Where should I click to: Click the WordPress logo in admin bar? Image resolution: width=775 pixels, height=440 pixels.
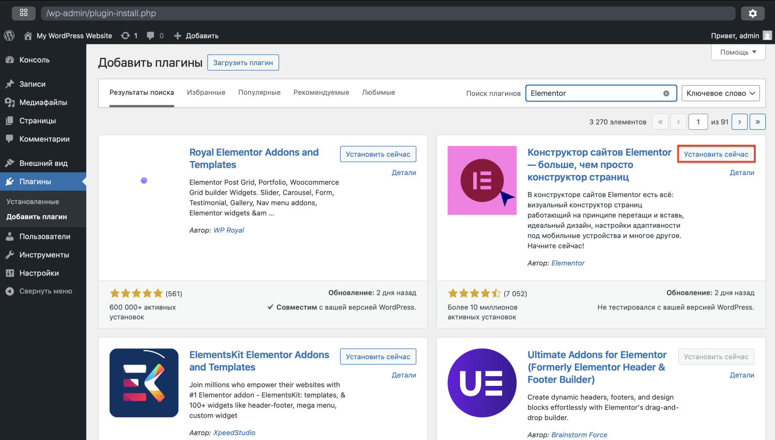pos(9,36)
